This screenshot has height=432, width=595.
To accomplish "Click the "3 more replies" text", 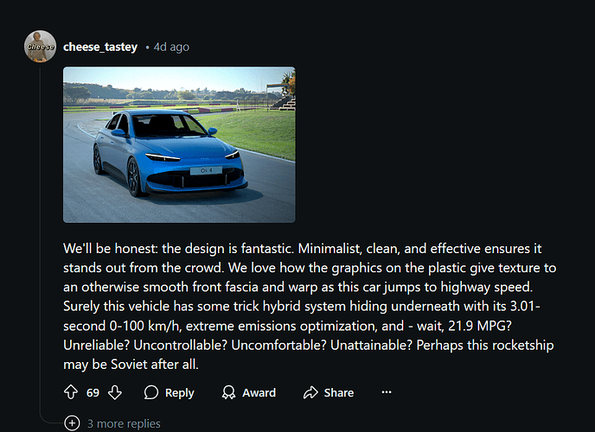I will pyautogui.click(x=124, y=423).
